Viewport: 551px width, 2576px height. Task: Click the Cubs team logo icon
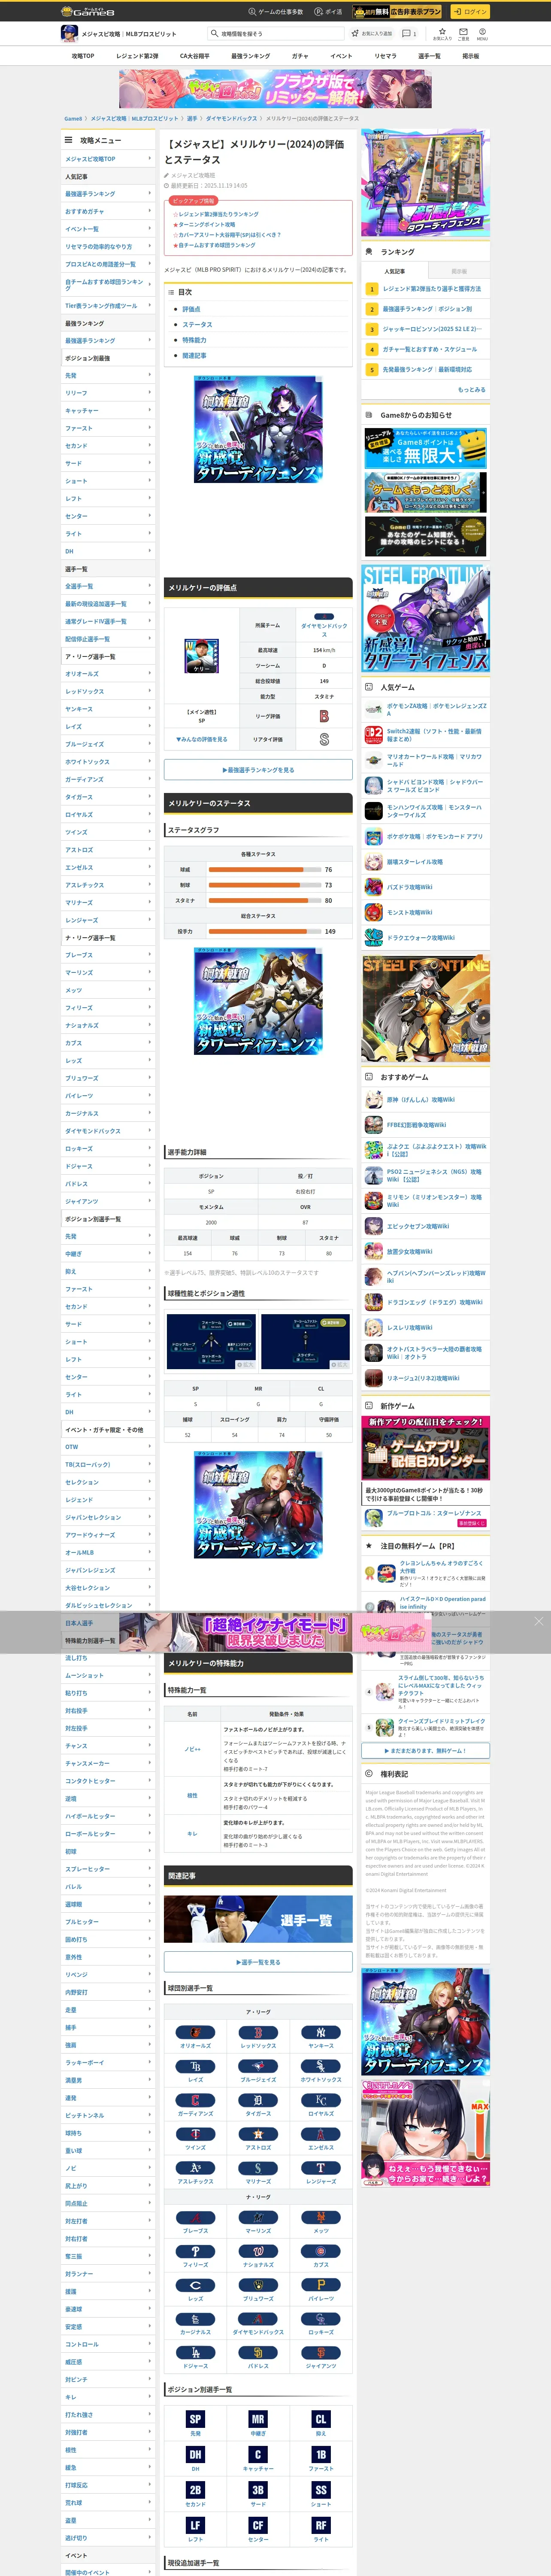click(321, 2251)
